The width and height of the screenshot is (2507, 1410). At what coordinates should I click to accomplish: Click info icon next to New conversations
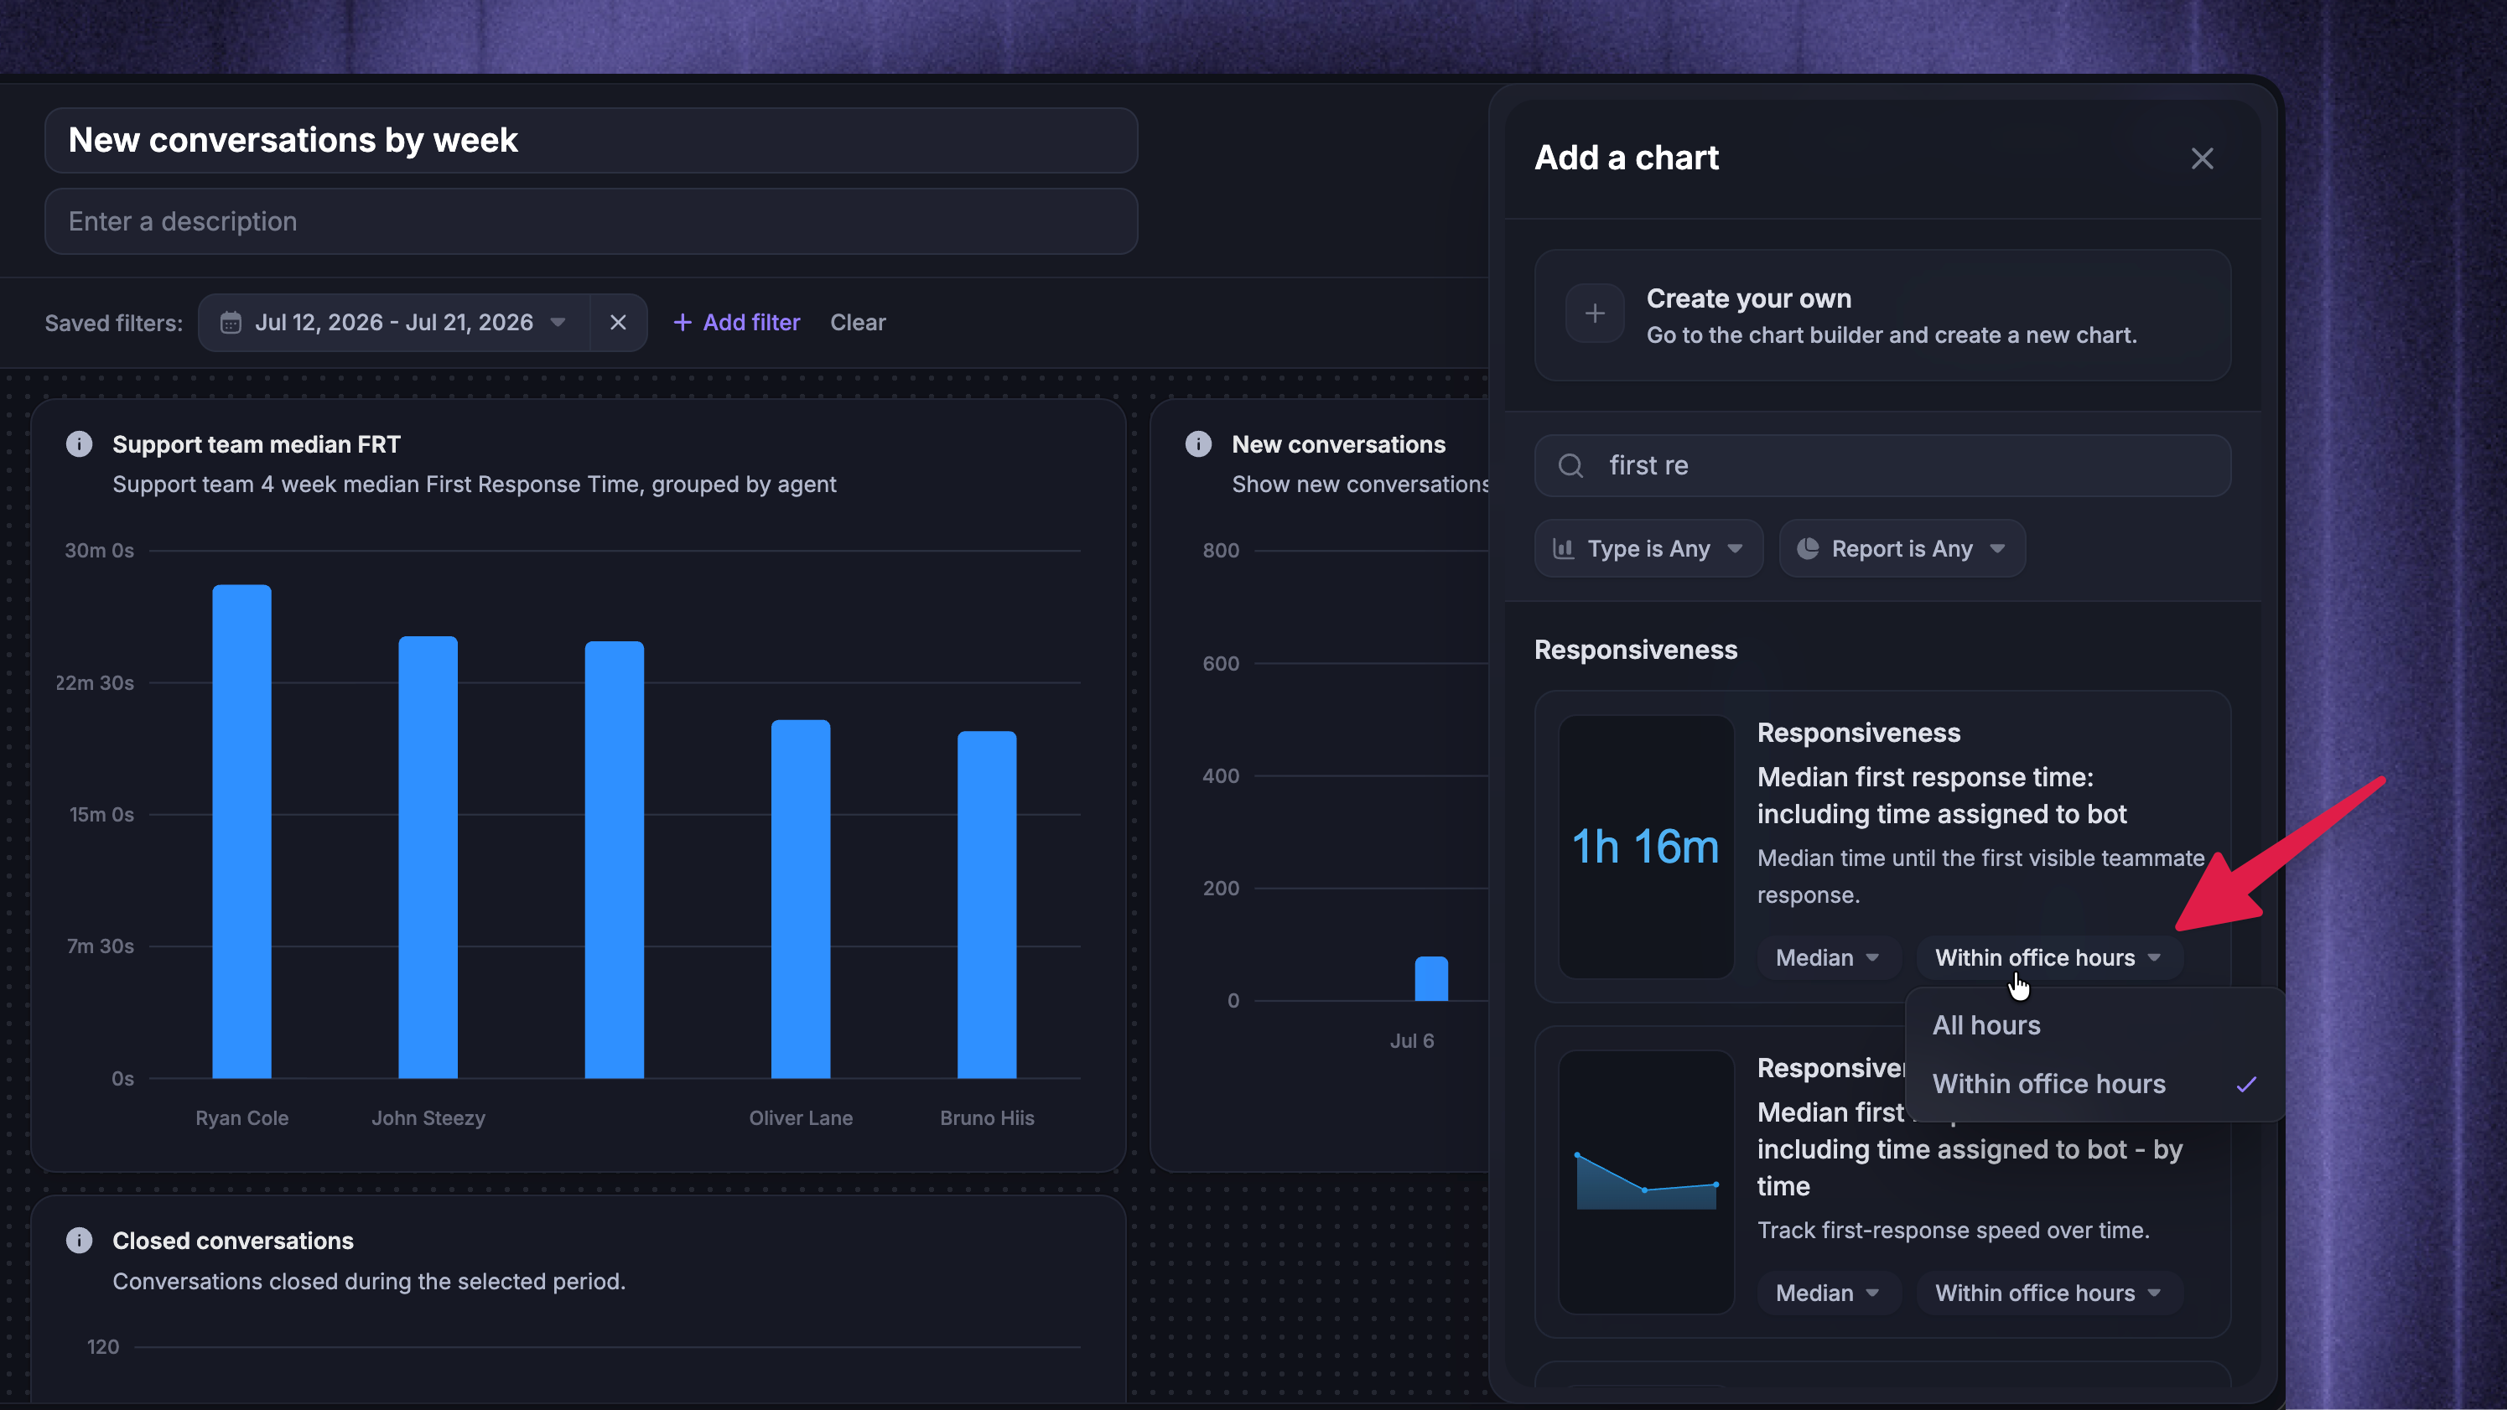click(1198, 443)
